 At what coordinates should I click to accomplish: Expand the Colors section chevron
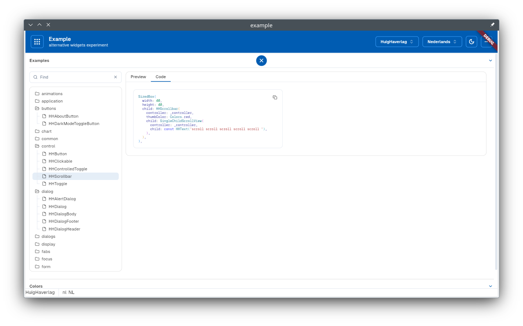click(x=490, y=286)
